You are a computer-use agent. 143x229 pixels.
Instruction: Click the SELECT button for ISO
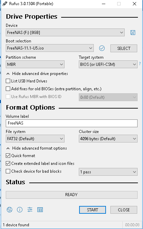click(124, 48)
